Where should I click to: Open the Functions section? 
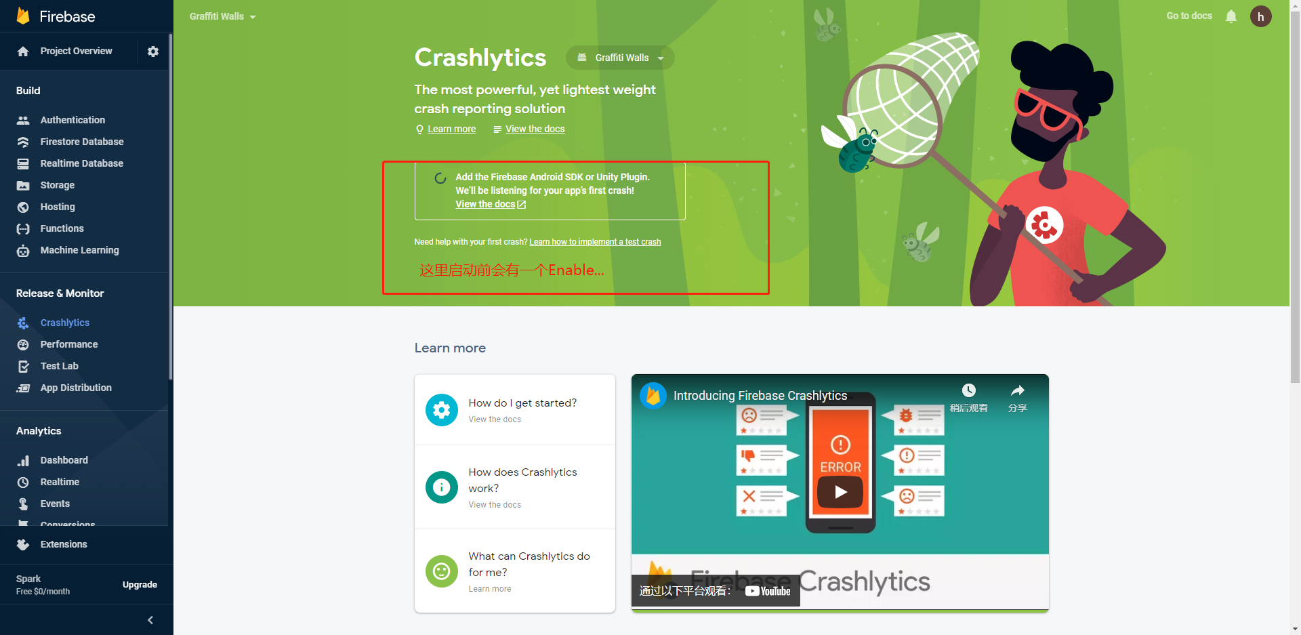[62, 228]
